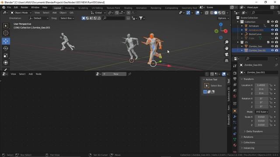Expand the Collections panel
The width and height of the screenshot is (280, 157).
pyautogui.click(x=249, y=143)
